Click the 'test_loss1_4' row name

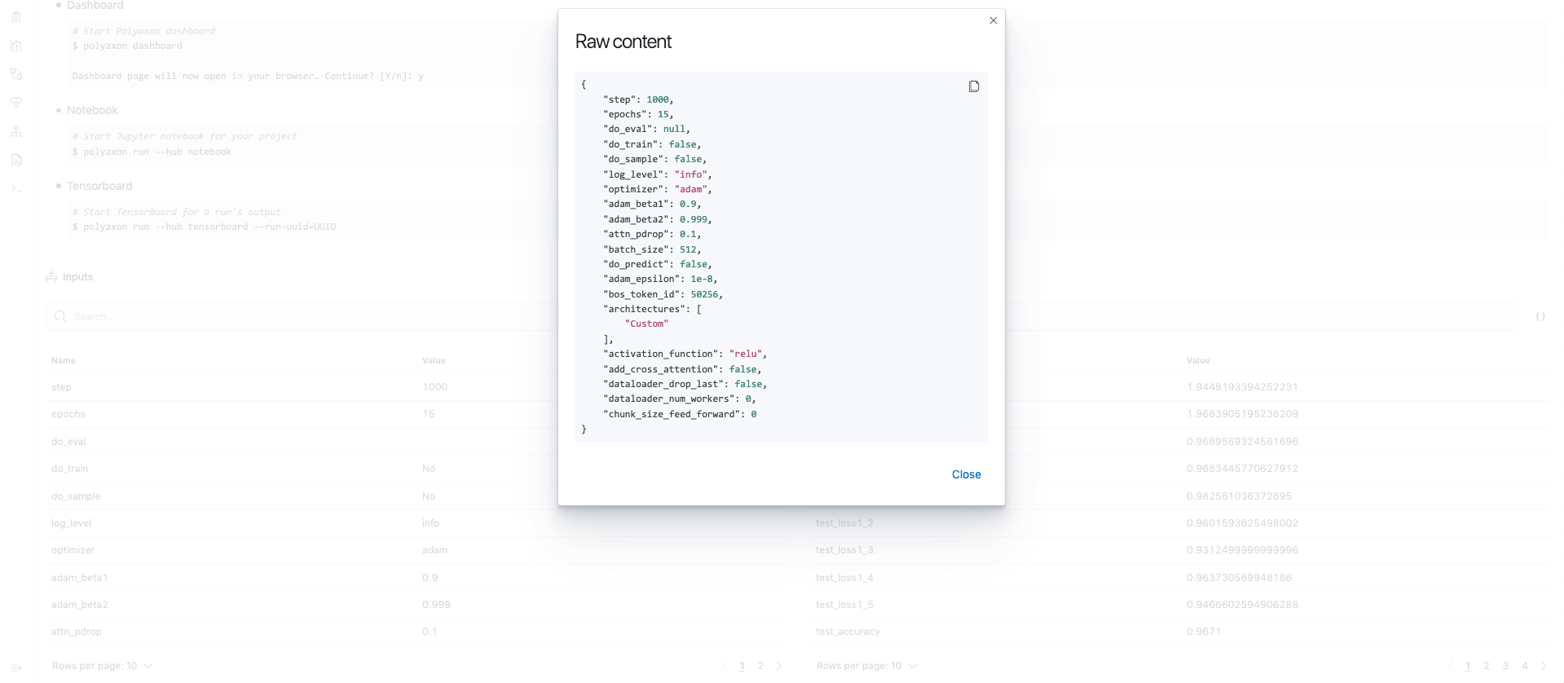(844, 578)
